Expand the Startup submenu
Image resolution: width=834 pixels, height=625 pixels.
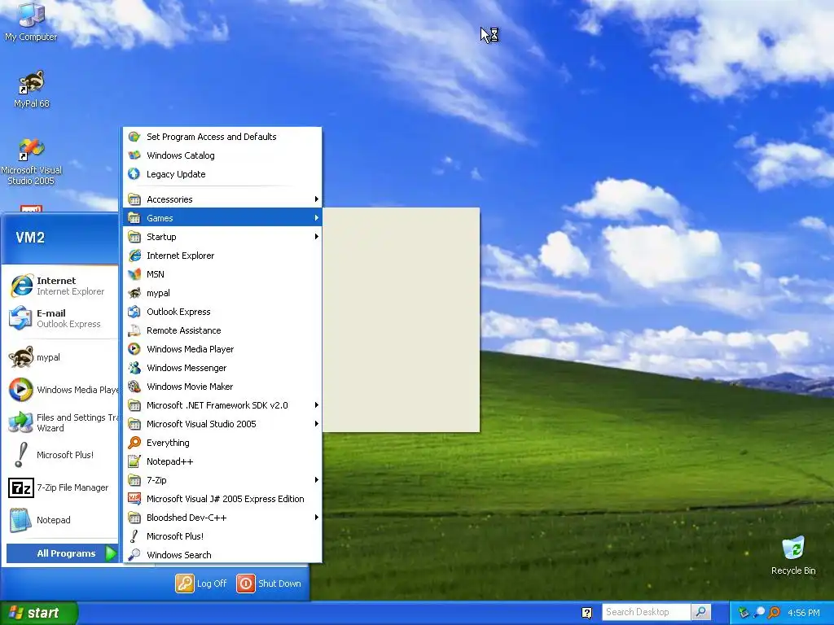click(222, 237)
